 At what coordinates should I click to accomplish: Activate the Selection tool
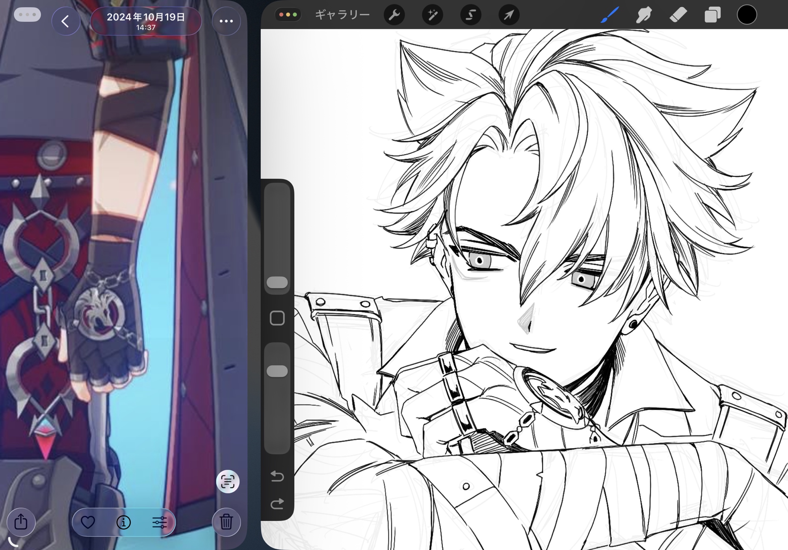470,15
